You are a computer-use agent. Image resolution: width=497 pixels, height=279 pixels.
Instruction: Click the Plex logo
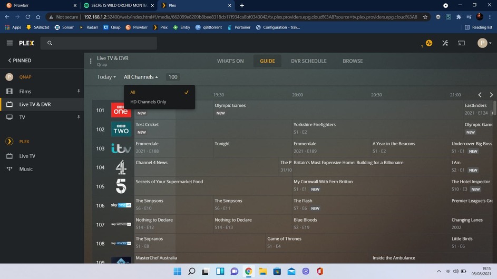[26, 43]
